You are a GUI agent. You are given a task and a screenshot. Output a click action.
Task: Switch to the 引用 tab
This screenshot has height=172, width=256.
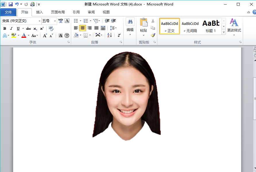tap(76, 12)
